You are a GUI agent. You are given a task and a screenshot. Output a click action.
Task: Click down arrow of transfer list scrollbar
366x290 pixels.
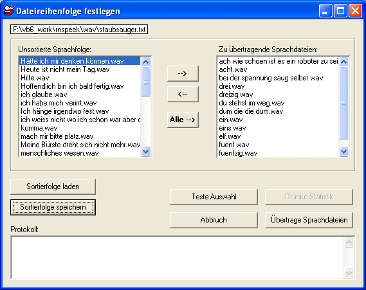[x=344, y=152]
